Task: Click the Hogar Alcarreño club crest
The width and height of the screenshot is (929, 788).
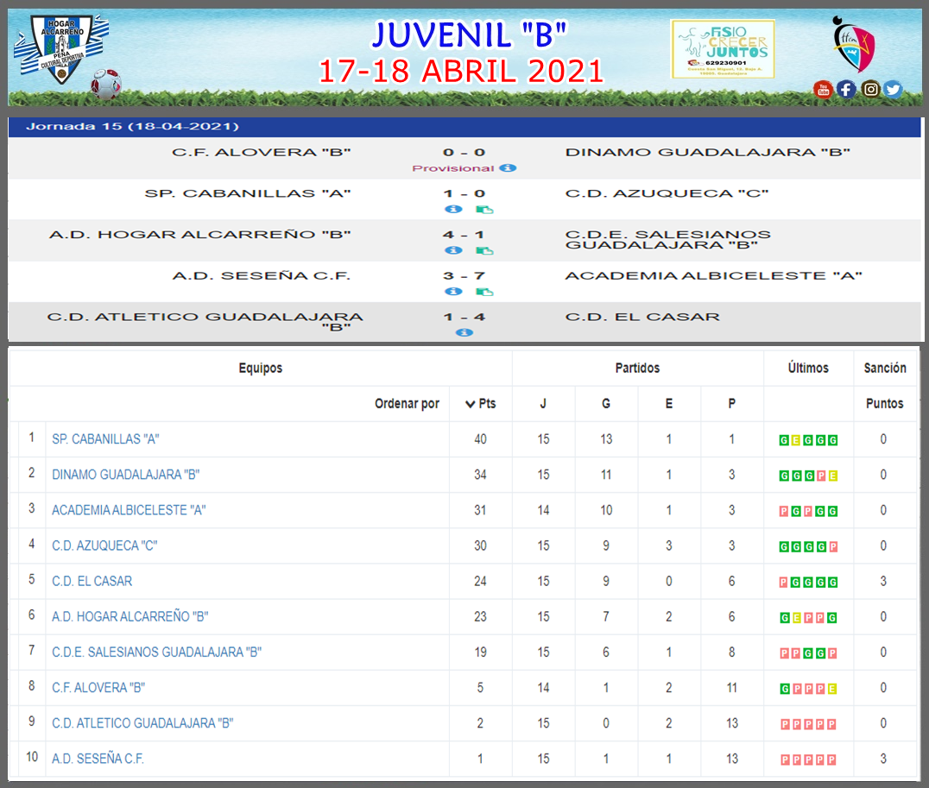Action: 61,49
